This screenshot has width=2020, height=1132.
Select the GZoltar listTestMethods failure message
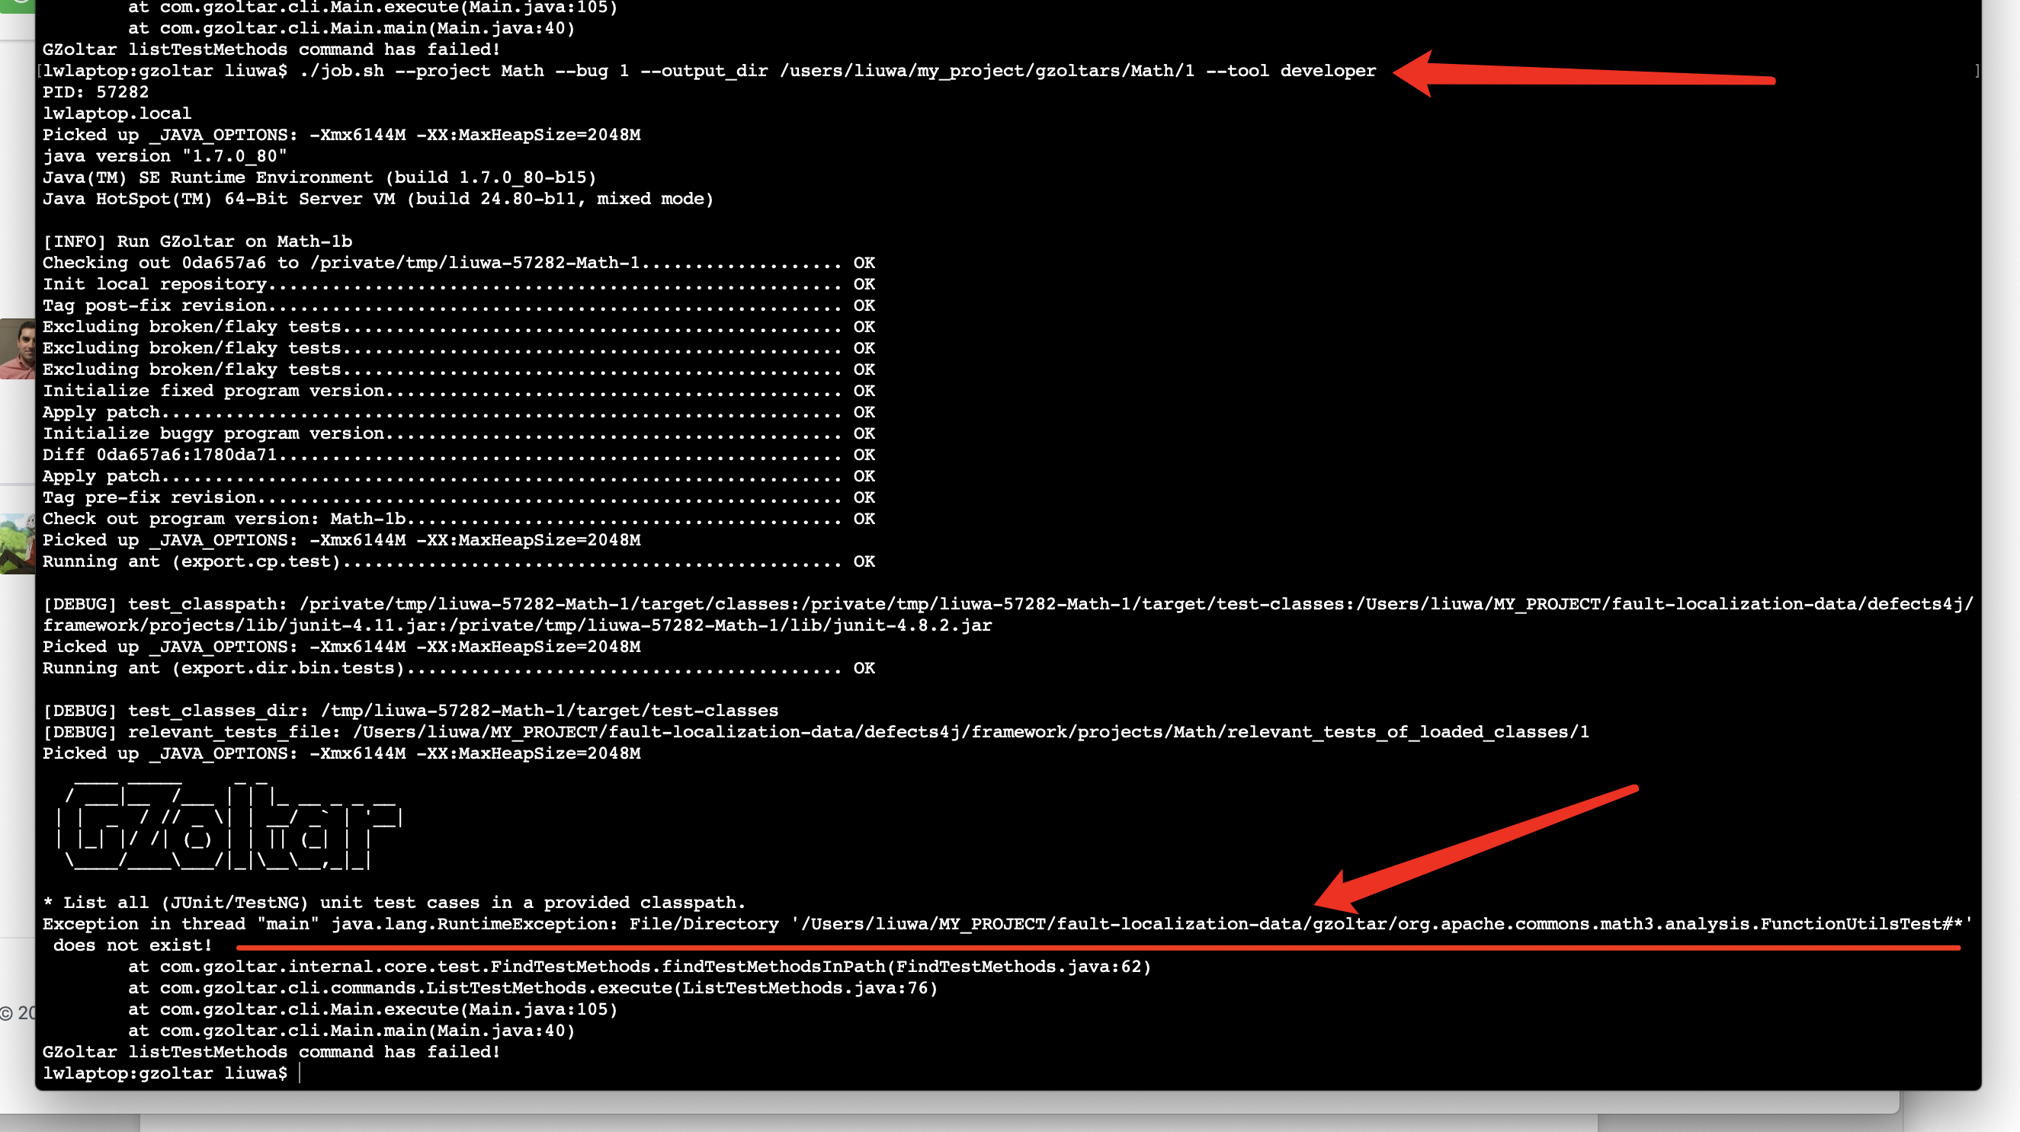point(271,1051)
